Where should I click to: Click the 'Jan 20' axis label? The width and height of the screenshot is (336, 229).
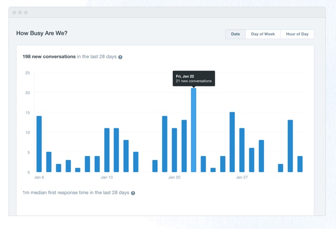coord(174,177)
